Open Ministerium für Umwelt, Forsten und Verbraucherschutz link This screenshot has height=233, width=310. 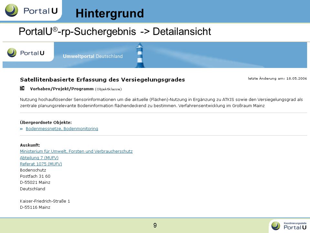click(76, 151)
